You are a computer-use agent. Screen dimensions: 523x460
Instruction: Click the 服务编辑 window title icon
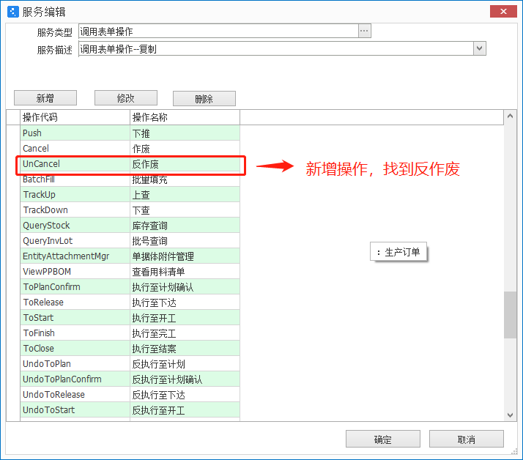(x=13, y=12)
